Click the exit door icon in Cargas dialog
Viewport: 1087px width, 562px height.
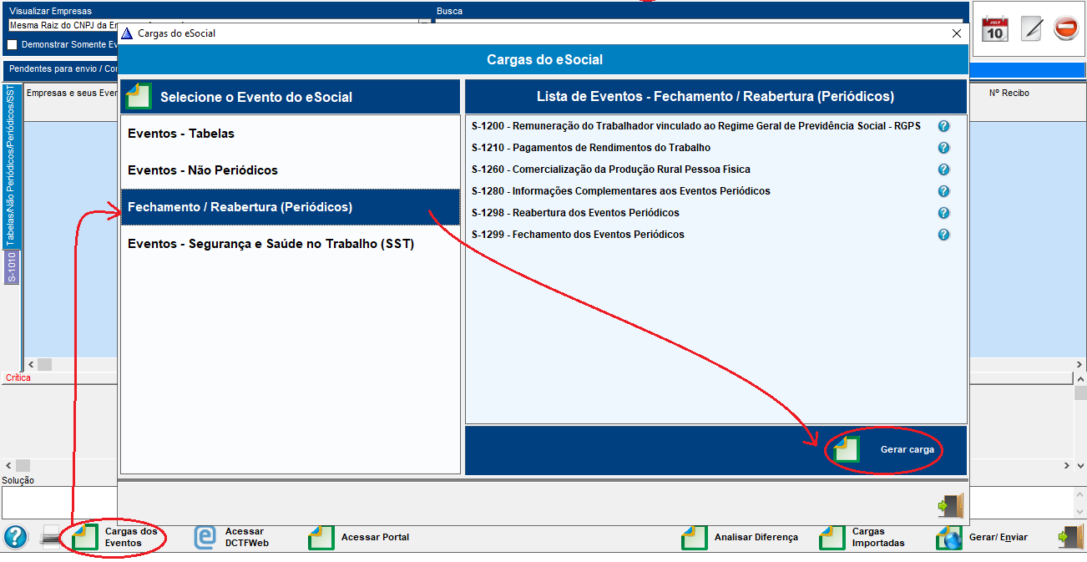(950, 506)
